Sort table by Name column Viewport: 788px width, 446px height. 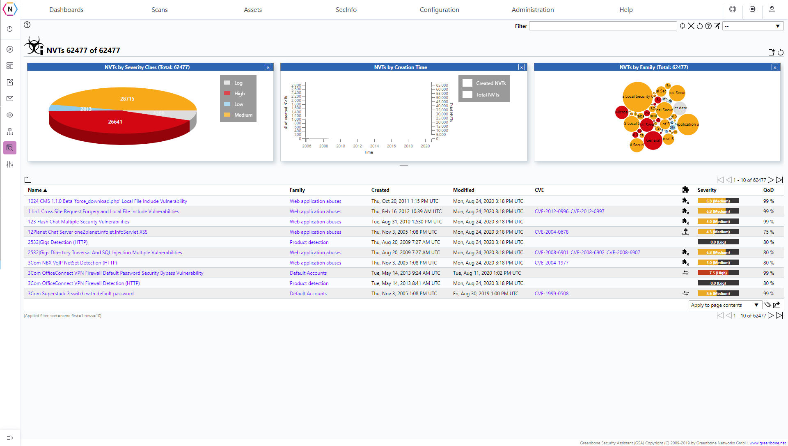coord(37,190)
